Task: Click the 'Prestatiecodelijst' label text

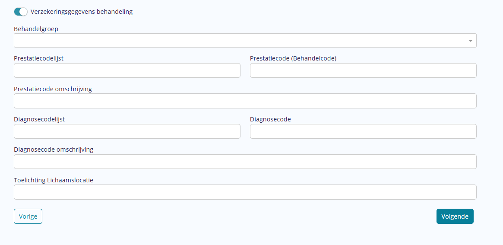Action: pos(38,58)
